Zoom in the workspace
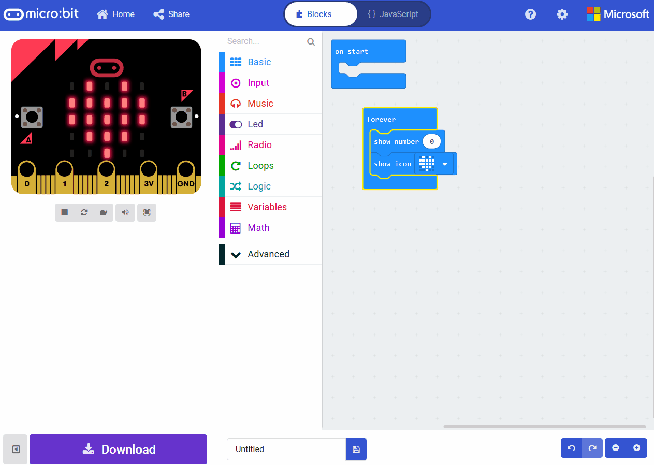This screenshot has width=654, height=465. point(637,448)
